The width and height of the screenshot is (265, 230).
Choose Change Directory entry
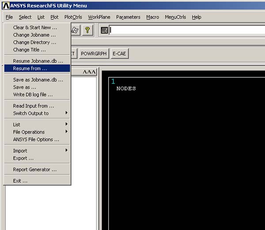[x=37, y=42]
